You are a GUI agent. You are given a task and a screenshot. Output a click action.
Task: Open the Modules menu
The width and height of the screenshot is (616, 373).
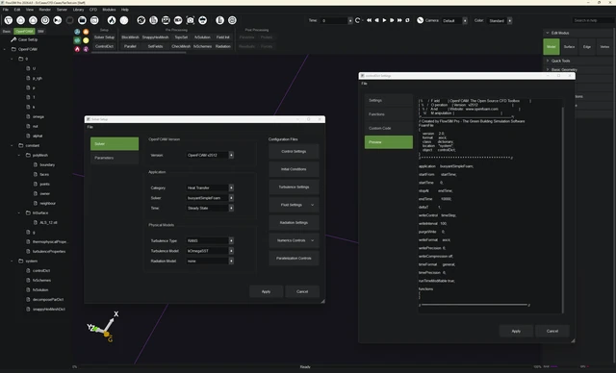109,10
